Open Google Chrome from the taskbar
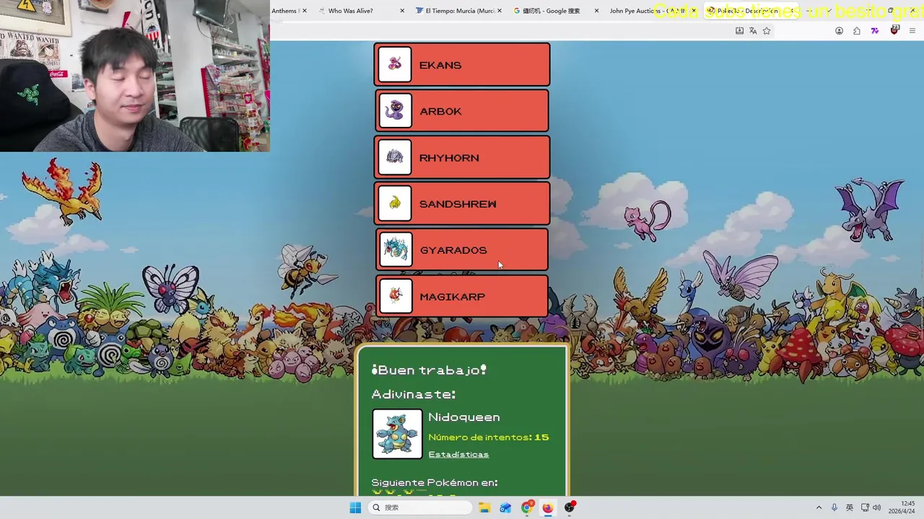Image resolution: width=924 pixels, height=519 pixels. [x=527, y=507]
